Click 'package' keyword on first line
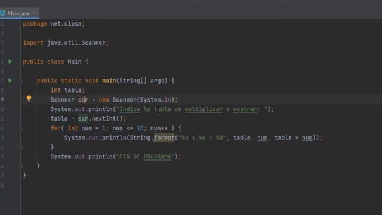Image resolution: width=382 pixels, height=215 pixels. pyautogui.click(x=35, y=24)
